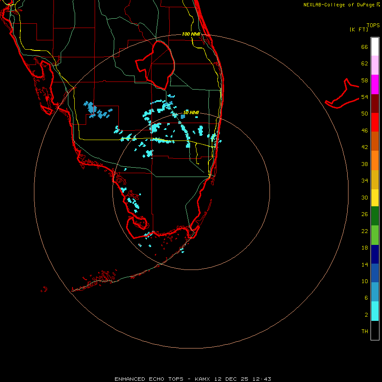Select the yellow 30 kft legend swatch
This screenshot has width=382, height=382.
click(375, 198)
